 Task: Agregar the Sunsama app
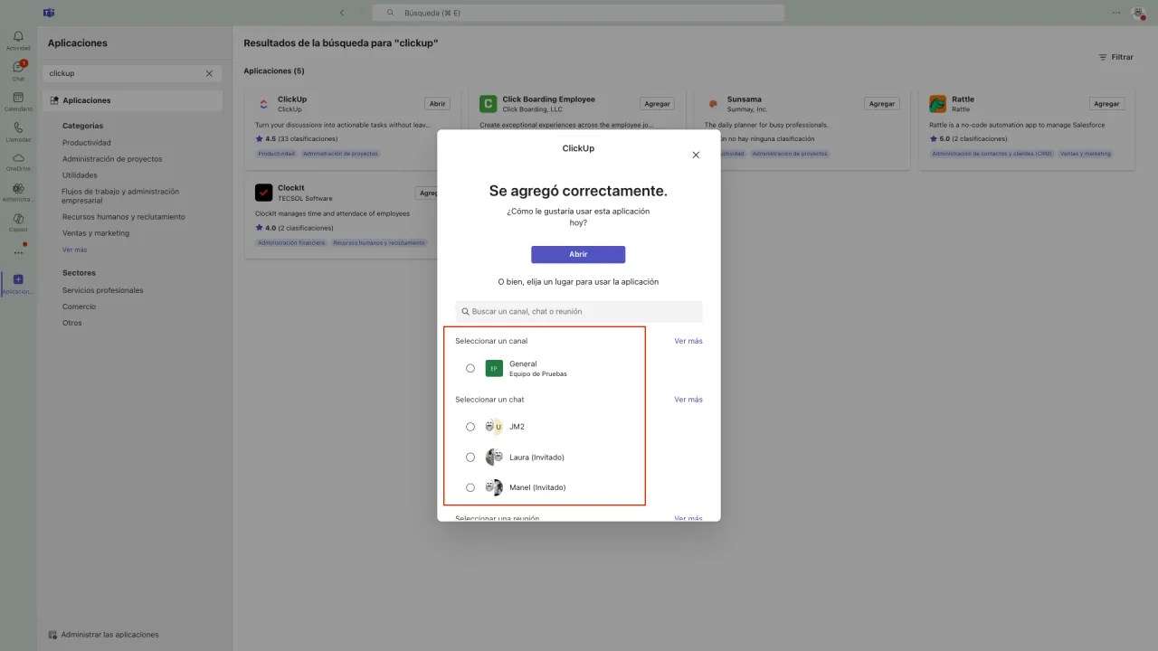click(x=881, y=103)
